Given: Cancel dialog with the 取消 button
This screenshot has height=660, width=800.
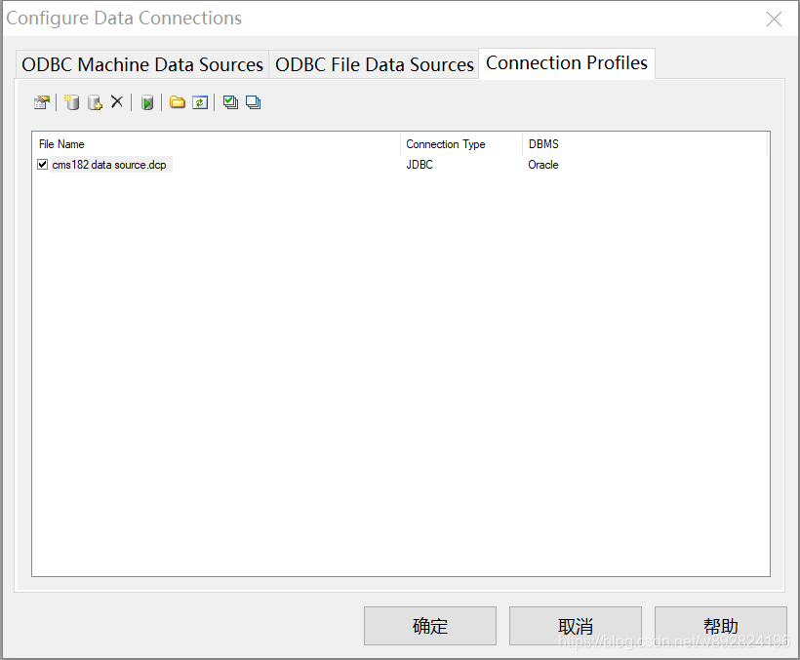Looking at the screenshot, I should click(575, 626).
